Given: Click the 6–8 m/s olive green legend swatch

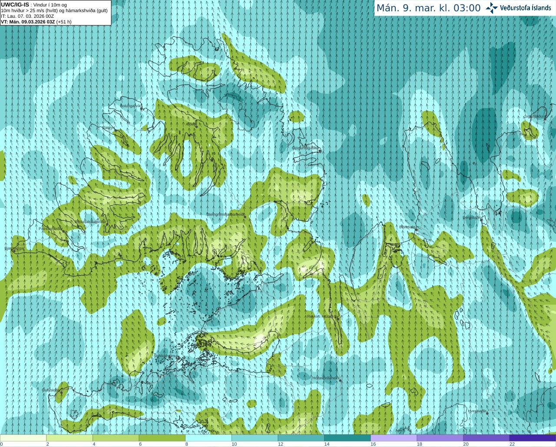Looking at the screenshot, I should click(x=162, y=438).
